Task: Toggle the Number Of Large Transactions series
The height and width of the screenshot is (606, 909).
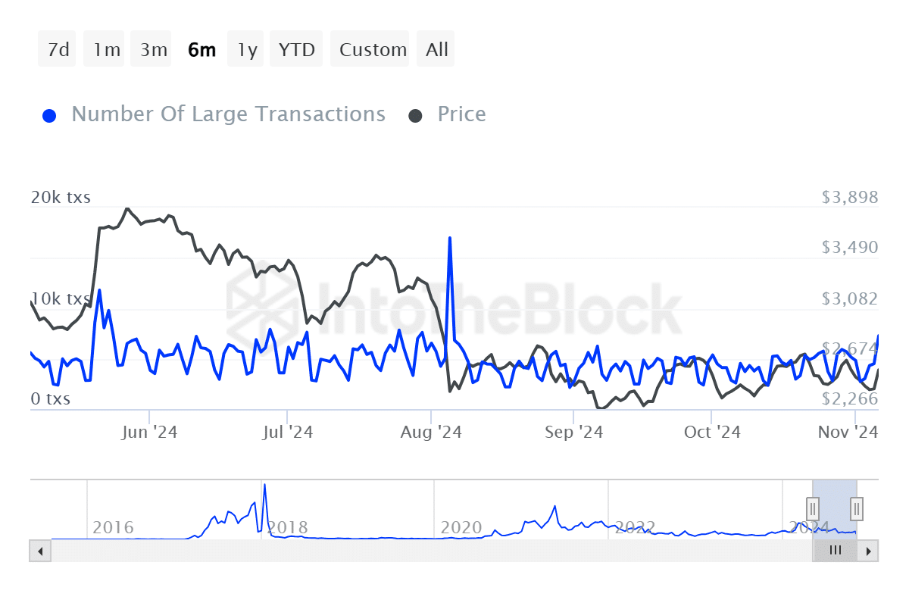Action: (x=227, y=114)
